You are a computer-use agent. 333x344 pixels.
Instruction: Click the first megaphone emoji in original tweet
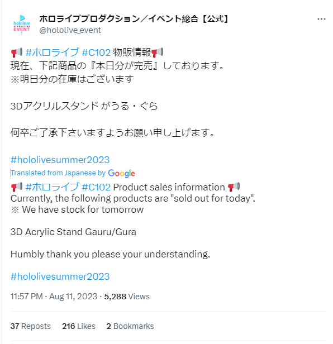17,52
